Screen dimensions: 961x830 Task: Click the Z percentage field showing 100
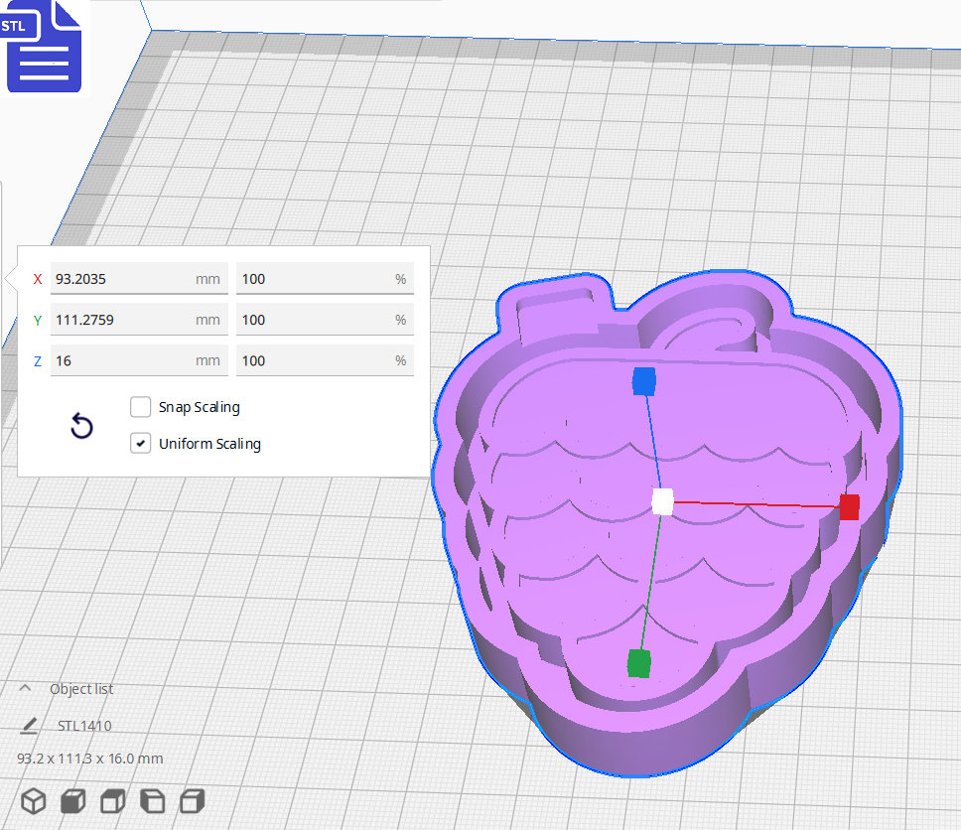click(325, 359)
